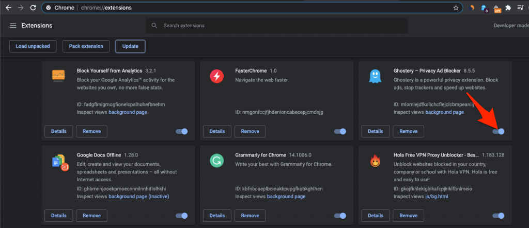
Task: Reload the page with the refresh icon
Action: point(33,8)
